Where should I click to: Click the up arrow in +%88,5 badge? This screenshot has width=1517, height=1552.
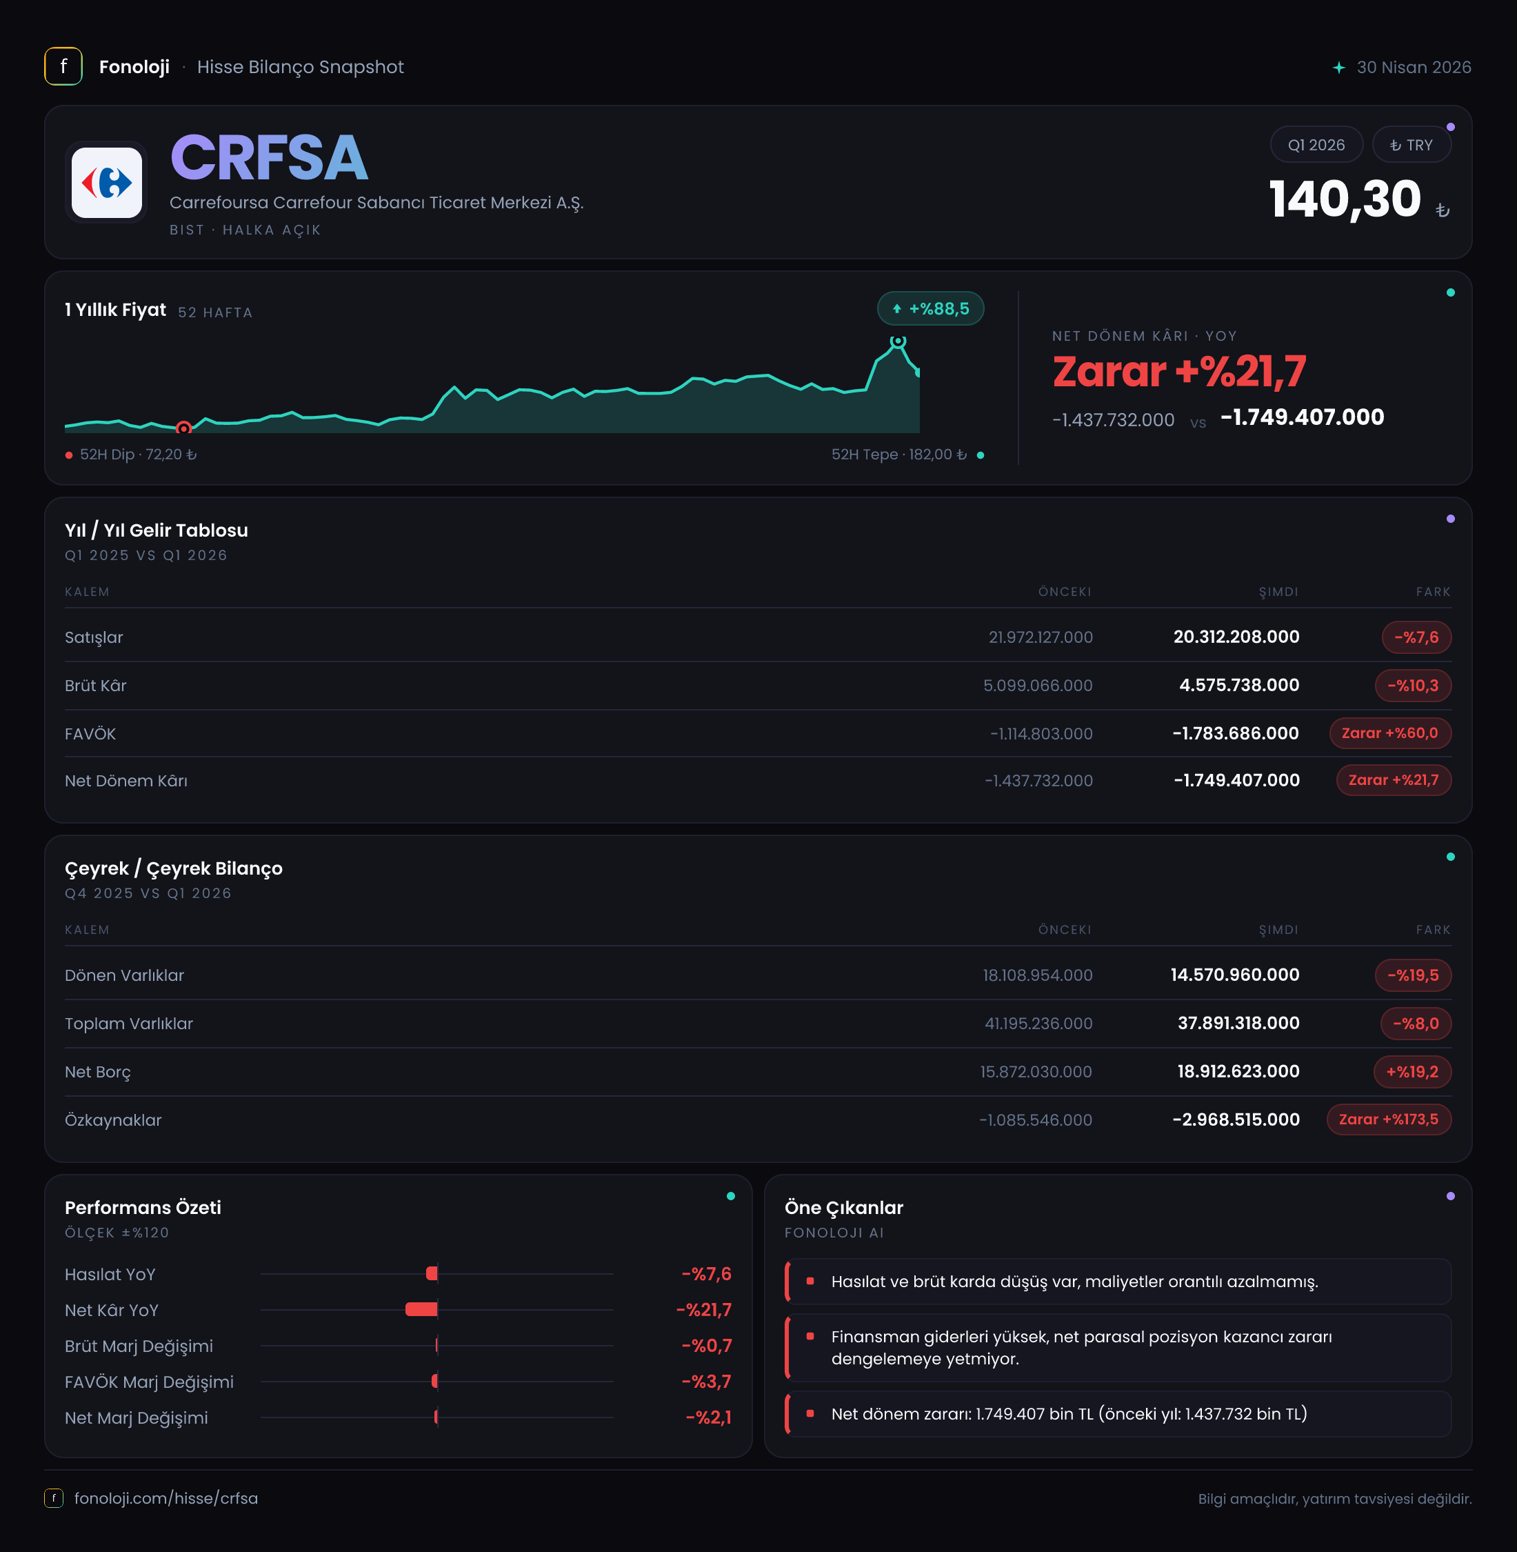(897, 308)
